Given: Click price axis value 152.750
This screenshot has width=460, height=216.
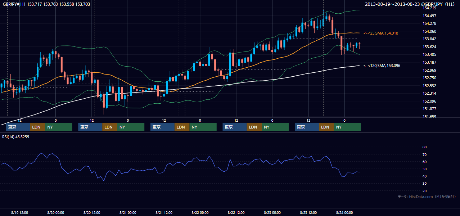Looking at the screenshot, I should tap(430, 78).
